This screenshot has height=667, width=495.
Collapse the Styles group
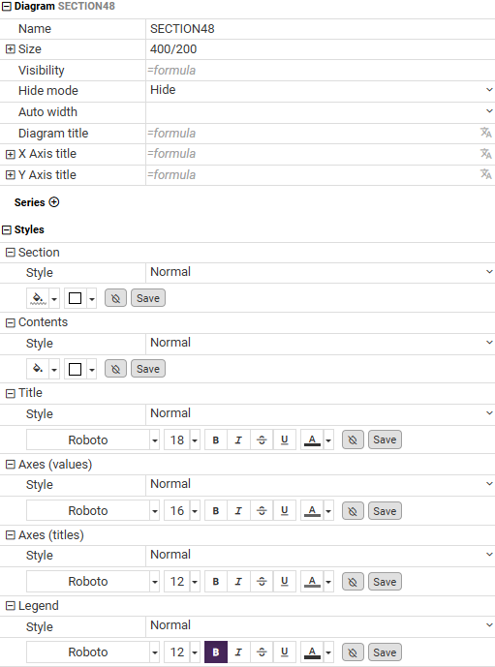(7, 229)
